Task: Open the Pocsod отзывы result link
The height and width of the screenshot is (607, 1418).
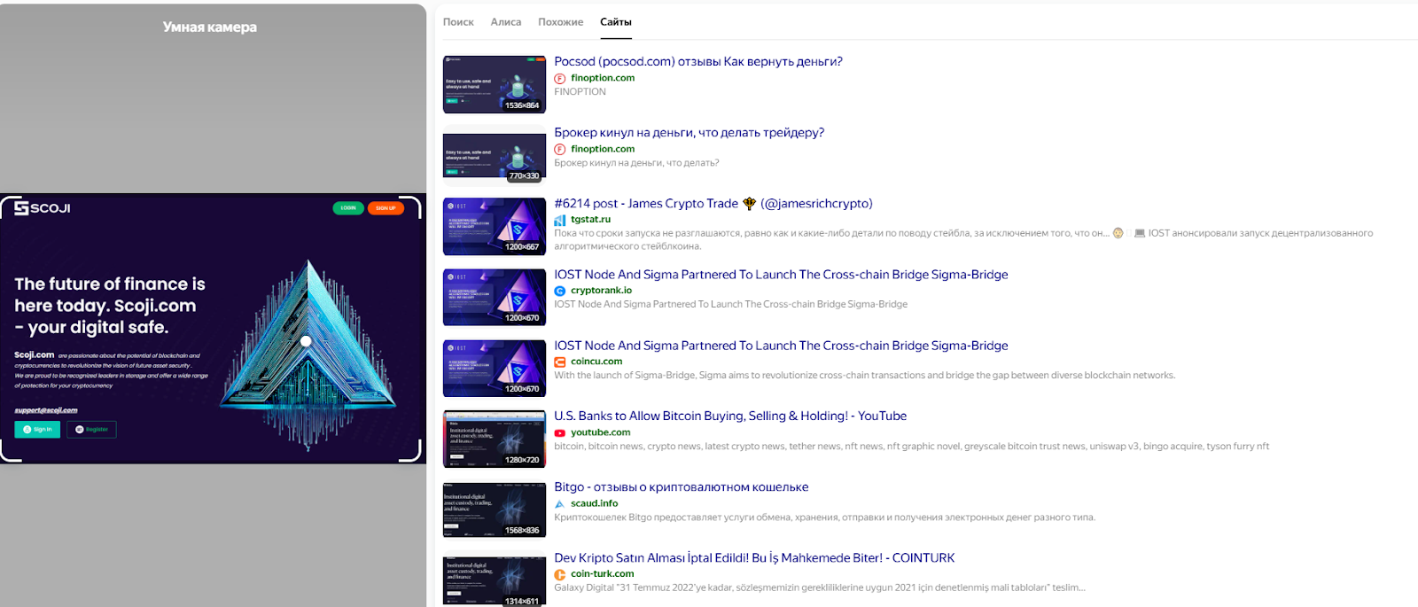Action: coord(697,61)
